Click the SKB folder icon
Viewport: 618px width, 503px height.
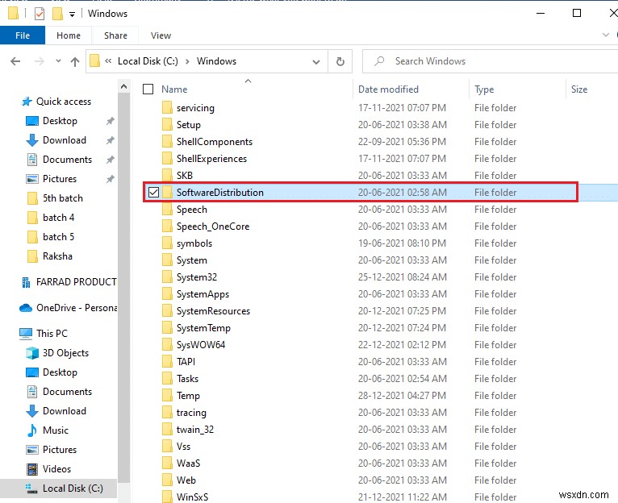point(167,175)
